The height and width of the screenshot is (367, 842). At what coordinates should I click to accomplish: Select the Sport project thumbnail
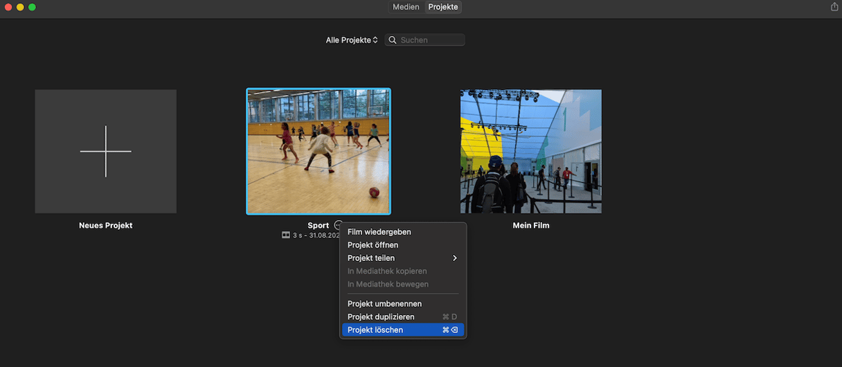click(319, 151)
